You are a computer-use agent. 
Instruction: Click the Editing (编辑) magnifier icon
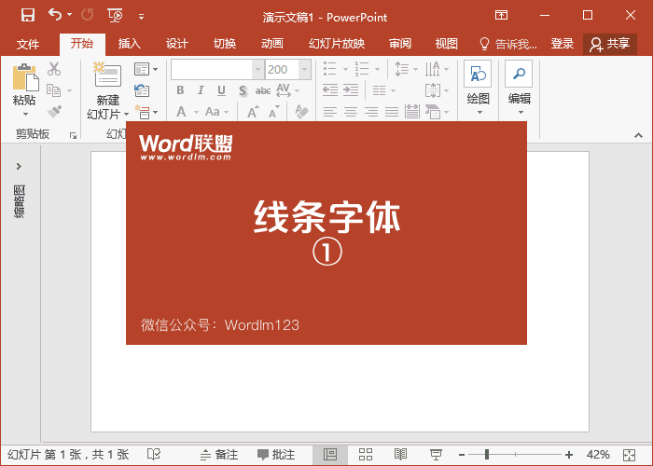pos(519,76)
